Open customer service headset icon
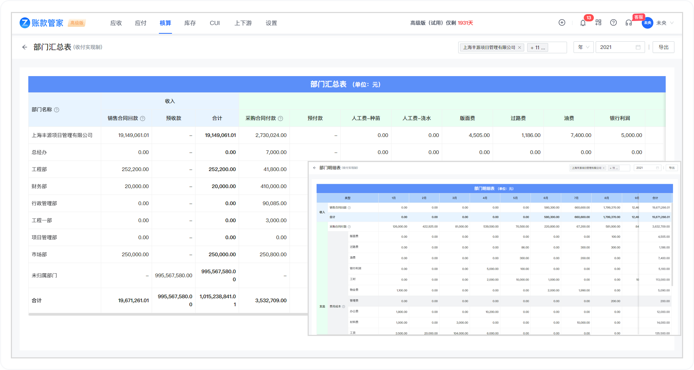Screen dimensions: 694x370 click(x=629, y=22)
